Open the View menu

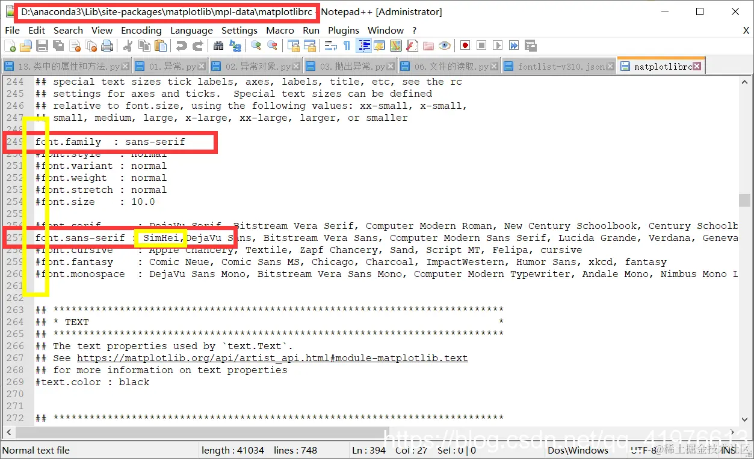click(102, 30)
